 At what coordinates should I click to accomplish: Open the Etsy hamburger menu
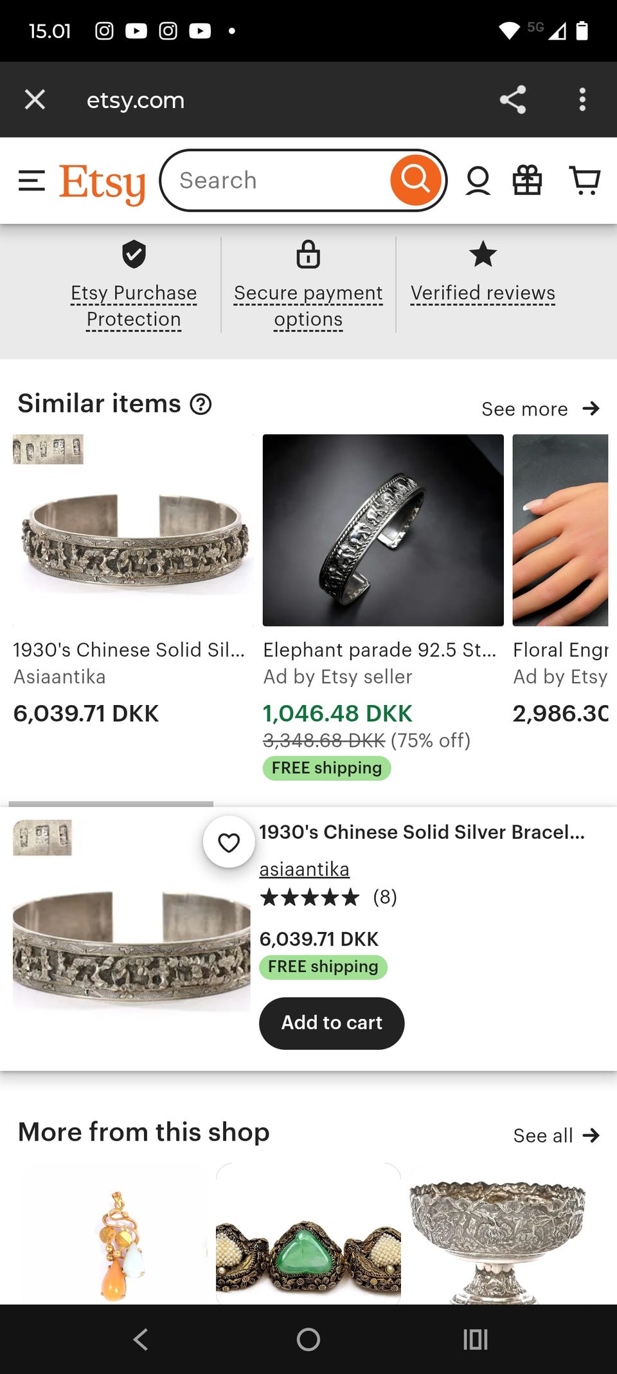tap(31, 181)
